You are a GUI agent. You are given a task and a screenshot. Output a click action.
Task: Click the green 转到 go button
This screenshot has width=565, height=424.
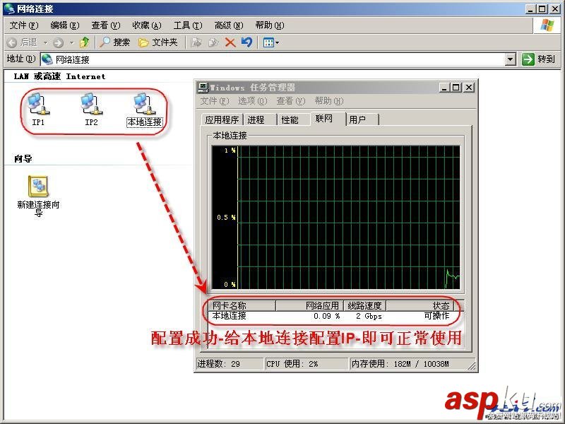tap(538, 59)
